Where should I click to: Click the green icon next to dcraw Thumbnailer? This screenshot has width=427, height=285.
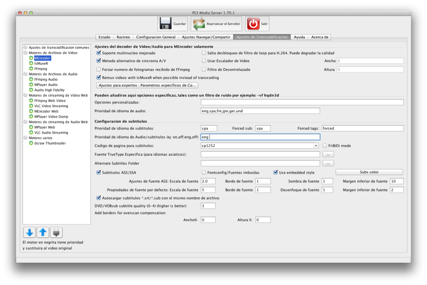pyautogui.click(x=31, y=143)
